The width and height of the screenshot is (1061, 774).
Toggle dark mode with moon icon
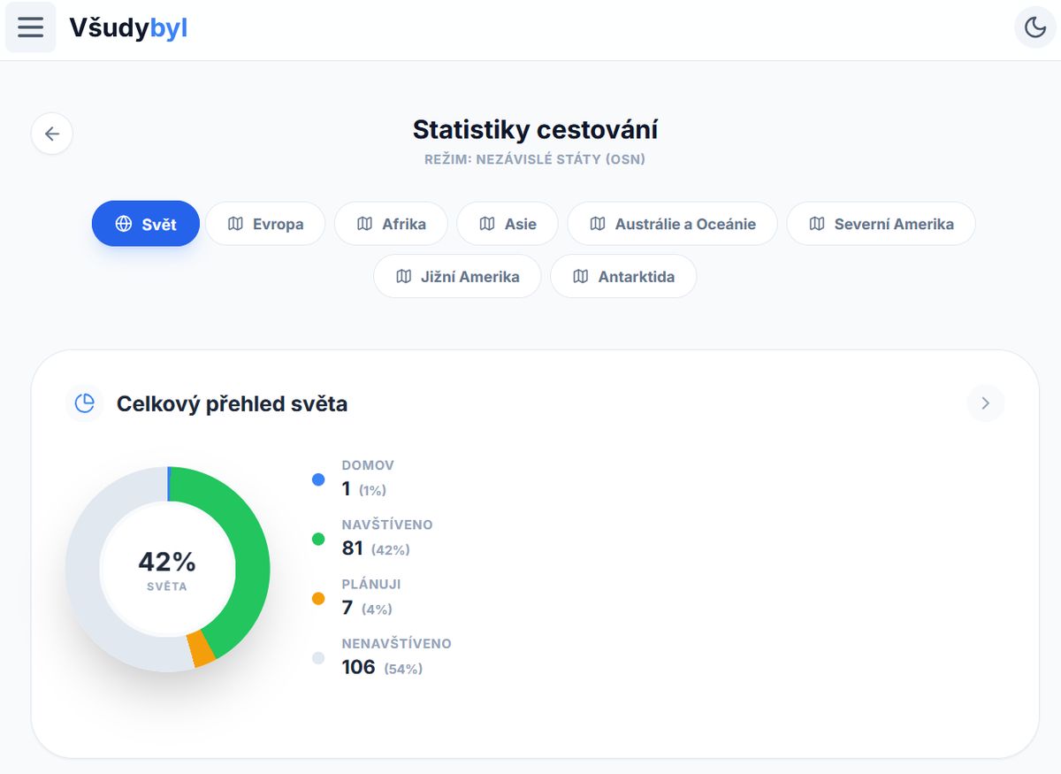point(1035,27)
